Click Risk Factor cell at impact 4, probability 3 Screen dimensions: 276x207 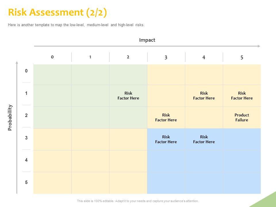coord(204,139)
